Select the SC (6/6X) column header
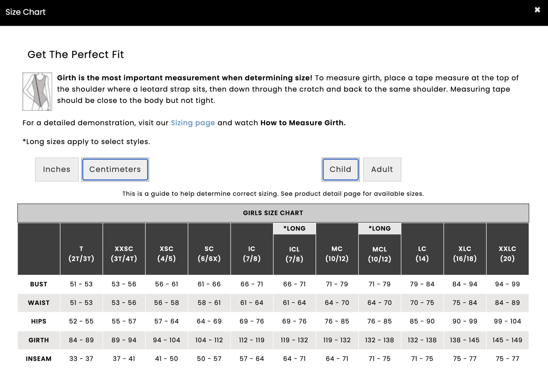 [x=209, y=254]
